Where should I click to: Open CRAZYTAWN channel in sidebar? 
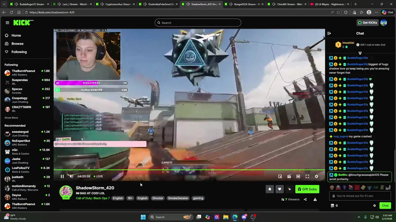pyautogui.click(x=27, y=109)
